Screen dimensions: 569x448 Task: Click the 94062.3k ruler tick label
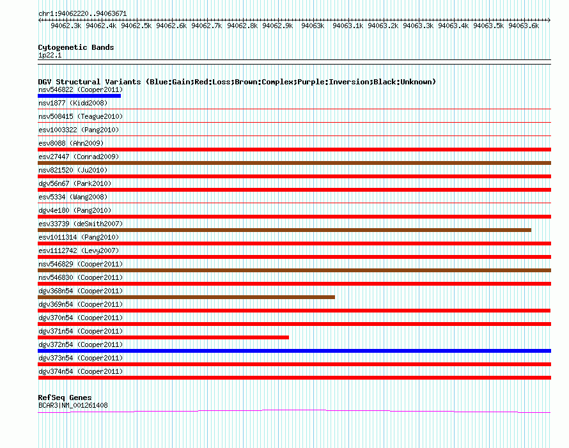click(x=66, y=26)
